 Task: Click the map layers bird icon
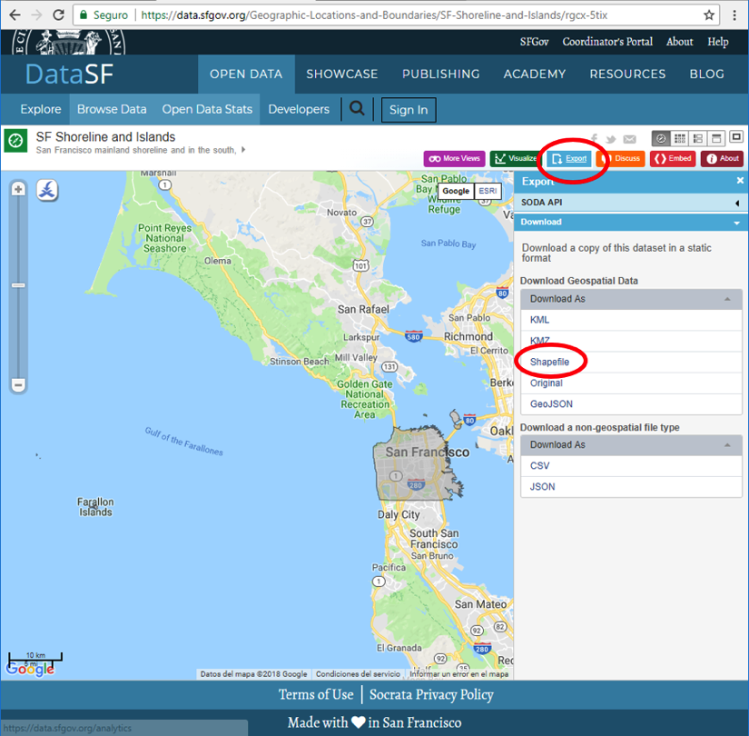47,190
